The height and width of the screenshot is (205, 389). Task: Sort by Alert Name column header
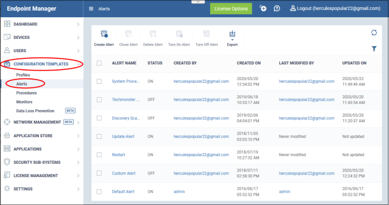click(x=124, y=63)
